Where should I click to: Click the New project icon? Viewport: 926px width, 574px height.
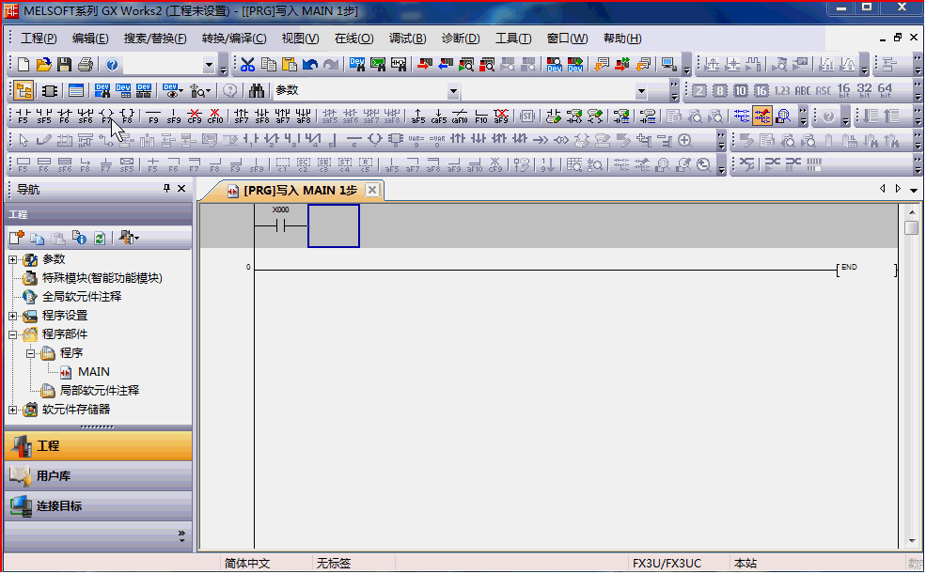(23, 64)
